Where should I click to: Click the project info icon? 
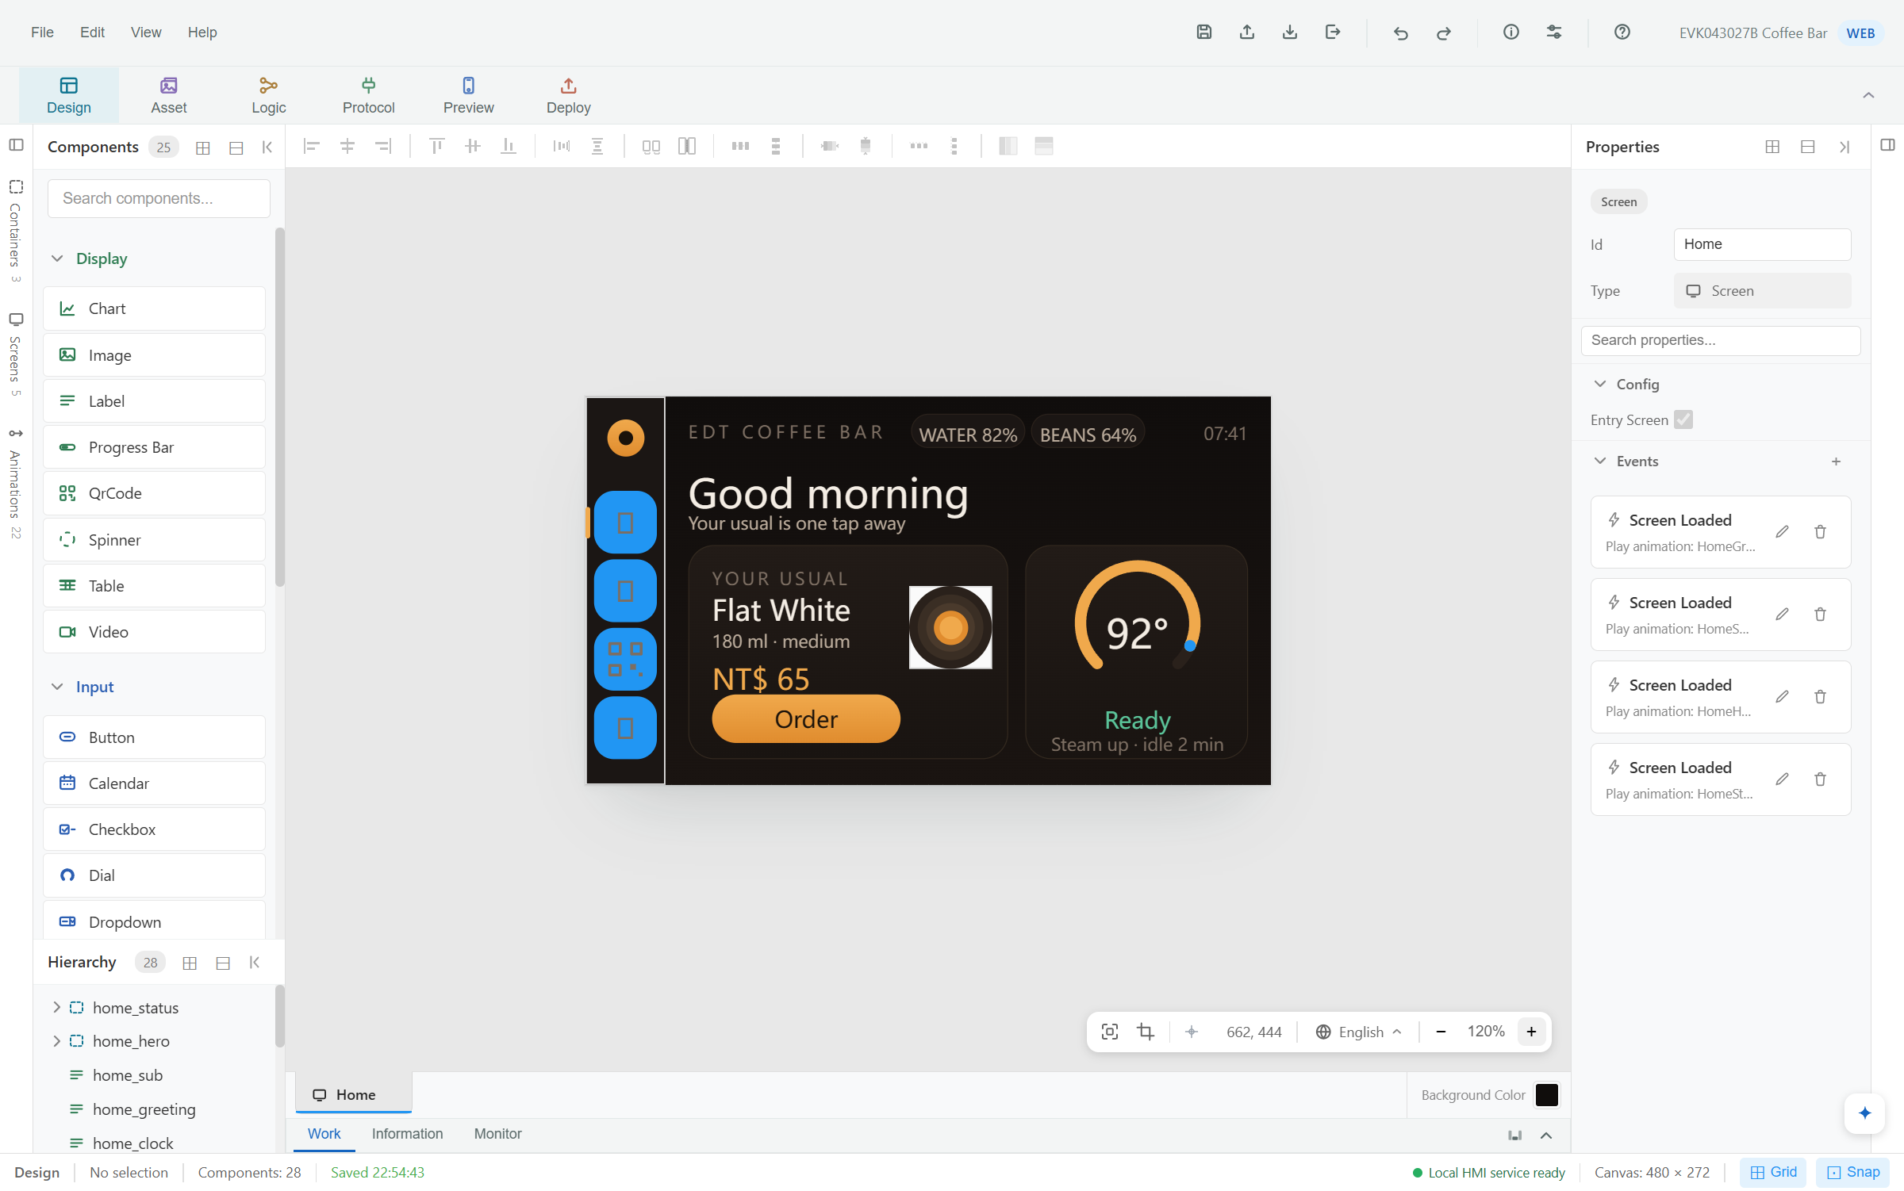[1511, 32]
